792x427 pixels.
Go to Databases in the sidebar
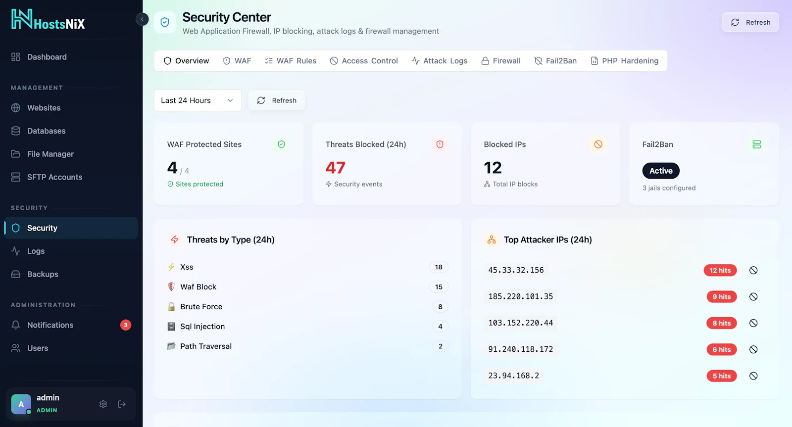71,131
